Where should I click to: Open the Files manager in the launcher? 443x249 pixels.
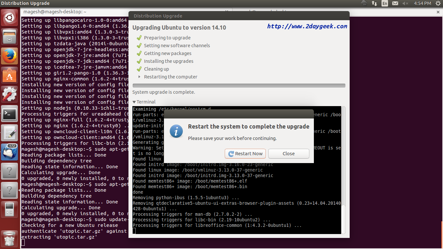pyautogui.click(x=10, y=37)
